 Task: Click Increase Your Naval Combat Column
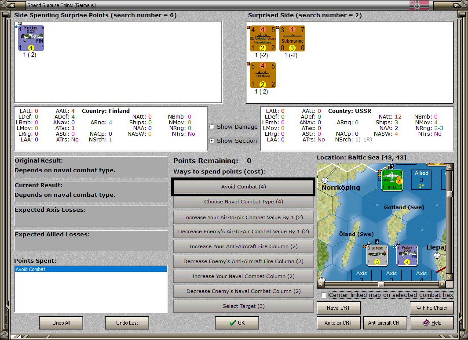click(x=243, y=276)
